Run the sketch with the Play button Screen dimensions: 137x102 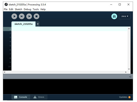click(x=14, y=16)
